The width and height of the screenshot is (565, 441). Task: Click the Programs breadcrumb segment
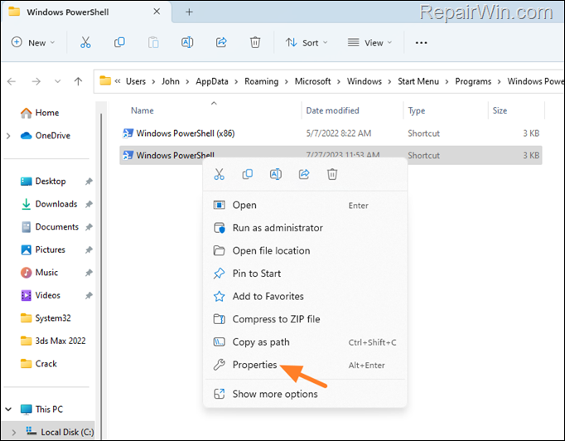click(x=473, y=81)
